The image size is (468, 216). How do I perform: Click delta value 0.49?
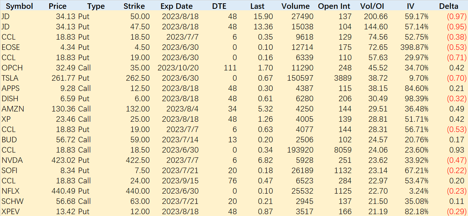tap(457, 109)
